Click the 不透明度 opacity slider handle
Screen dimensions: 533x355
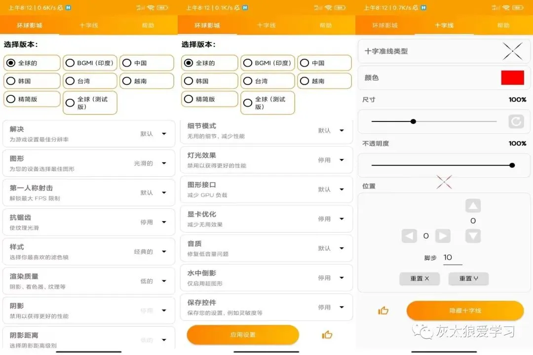point(512,165)
